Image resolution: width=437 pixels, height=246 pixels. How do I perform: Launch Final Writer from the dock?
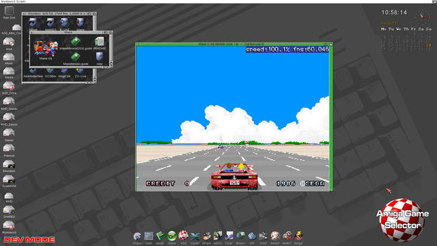[x=229, y=236]
